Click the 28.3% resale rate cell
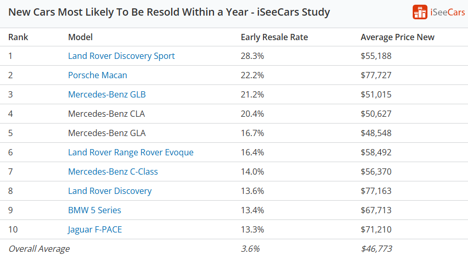 click(253, 56)
